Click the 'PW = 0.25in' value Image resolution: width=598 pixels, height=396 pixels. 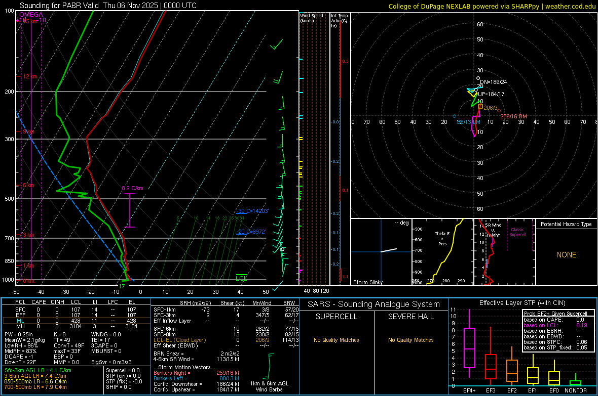point(19,334)
